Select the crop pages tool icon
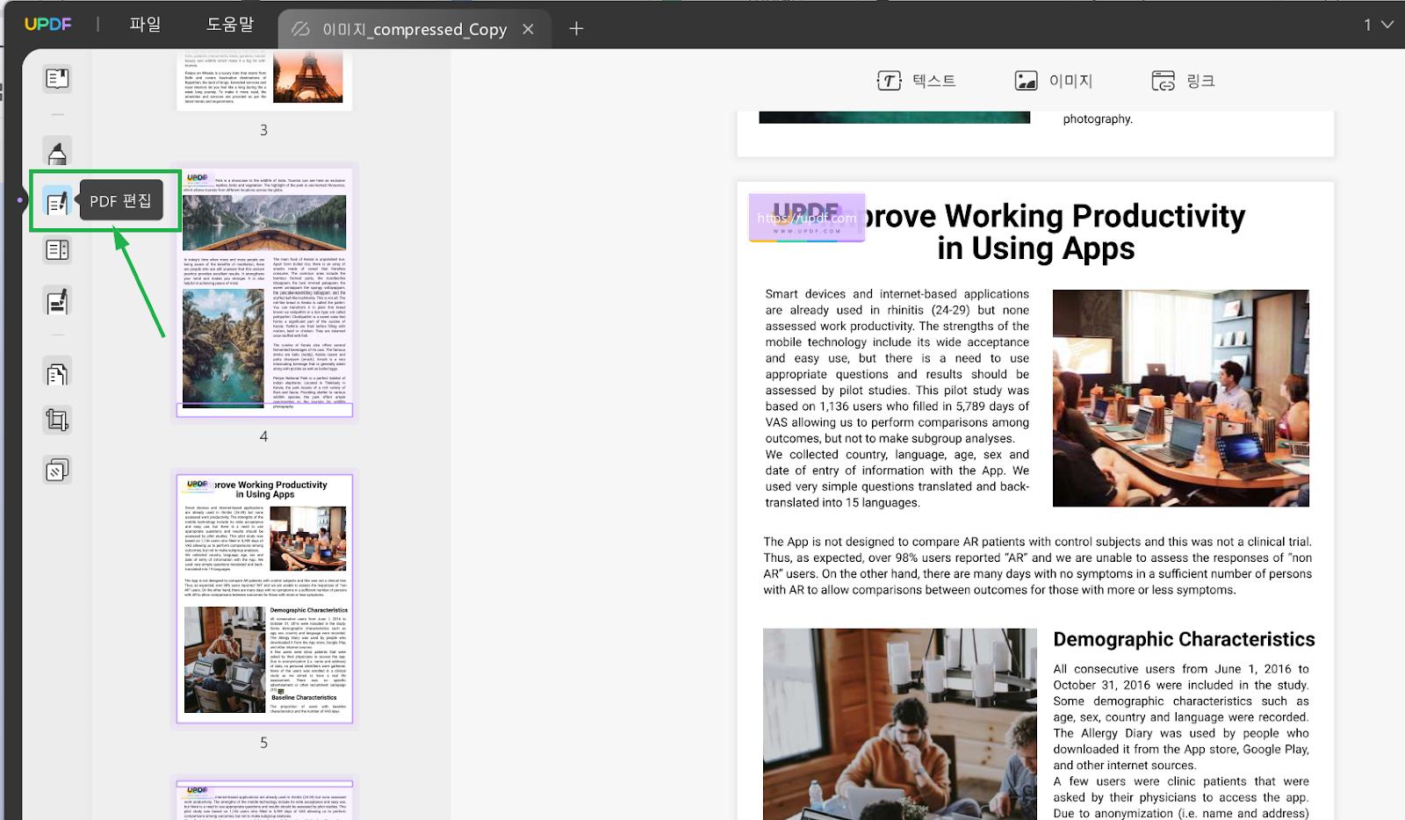Viewport: 1405px width, 820px height. pos(57,421)
